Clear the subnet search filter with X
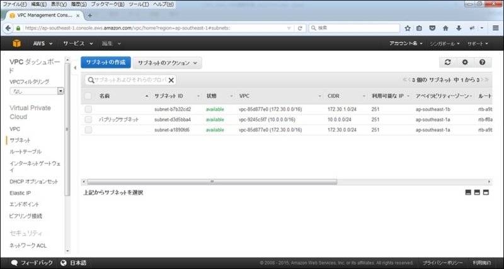 (x=171, y=80)
